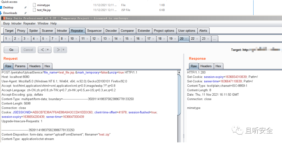Select Repeater request tab 22

195,39
